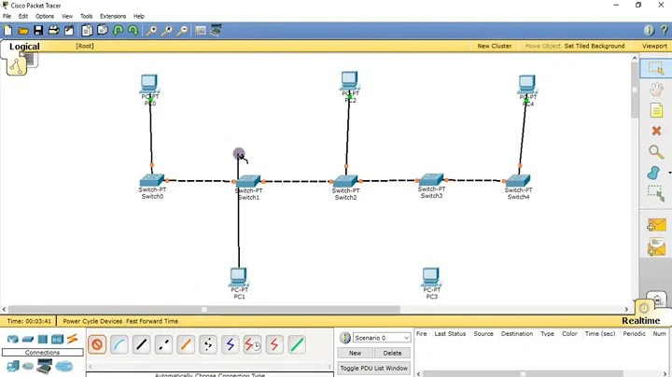This screenshot has height=377, width=672.
Task: Open Scenario 0 dropdown
Action: [x=382, y=338]
